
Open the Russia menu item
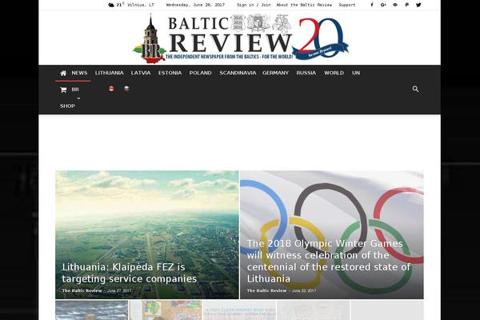tap(306, 73)
